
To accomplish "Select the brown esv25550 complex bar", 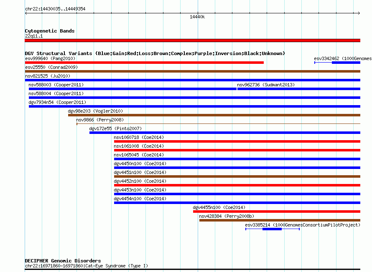I will coord(193,71).
